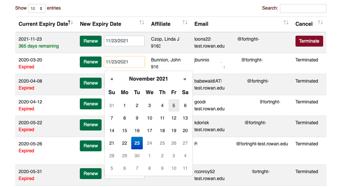This screenshot has width=341, height=187.
Task: Select November 5 in the calendar
Action: (x=174, y=105)
